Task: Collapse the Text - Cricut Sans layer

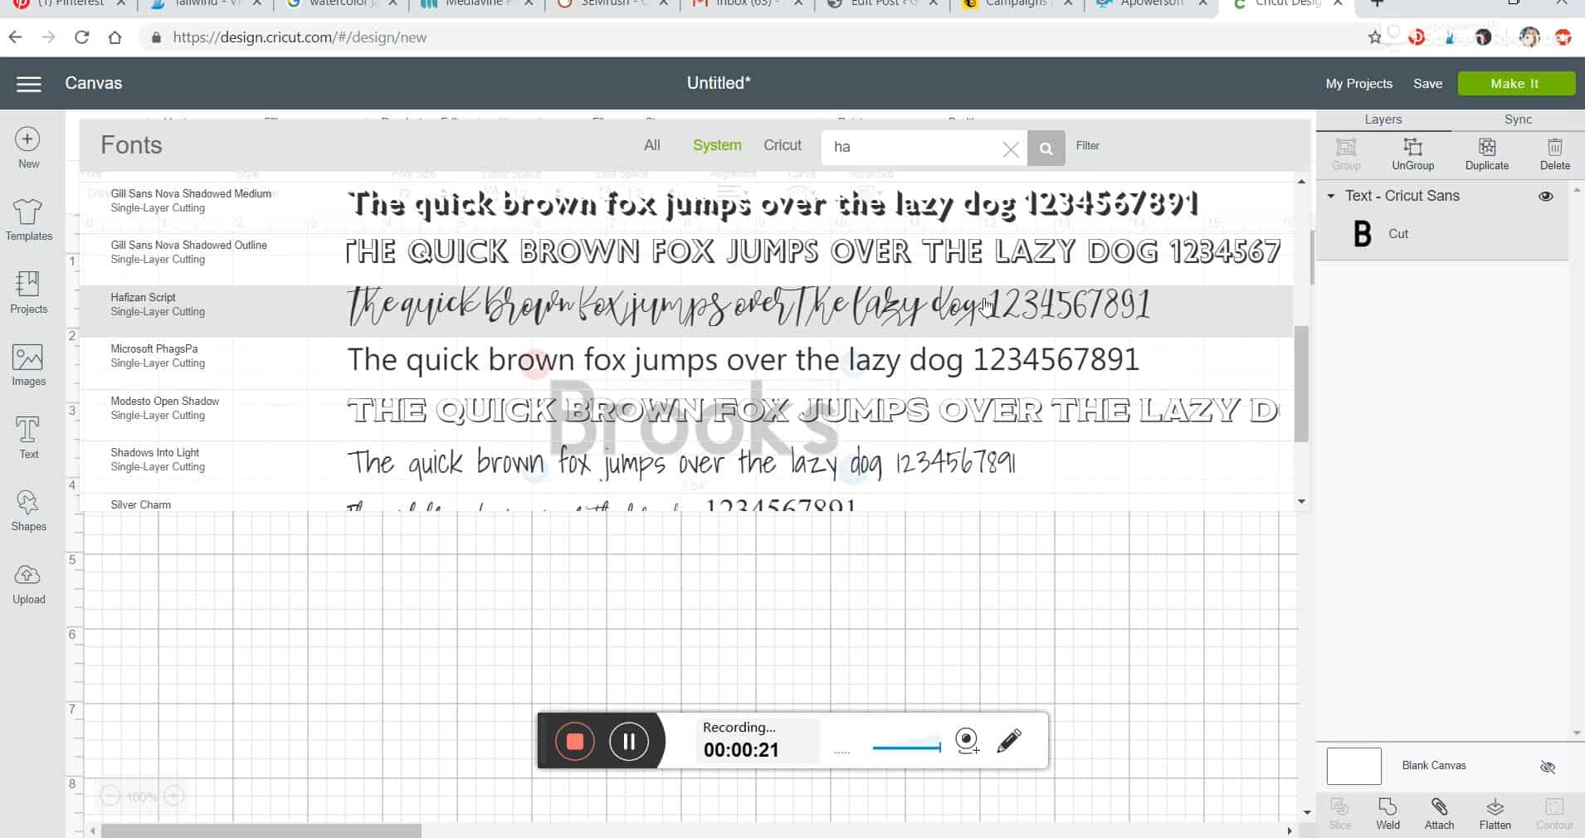Action: (1330, 197)
